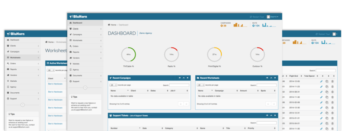Click the Support Tickets search field

(x=267, y=123)
